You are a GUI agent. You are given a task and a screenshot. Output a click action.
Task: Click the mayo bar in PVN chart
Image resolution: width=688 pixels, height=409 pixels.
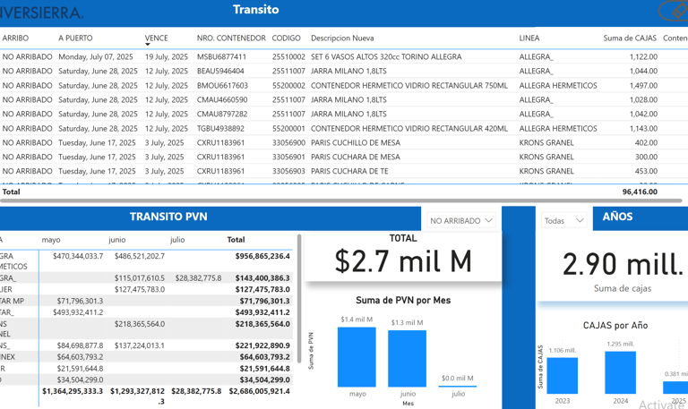coord(357,357)
